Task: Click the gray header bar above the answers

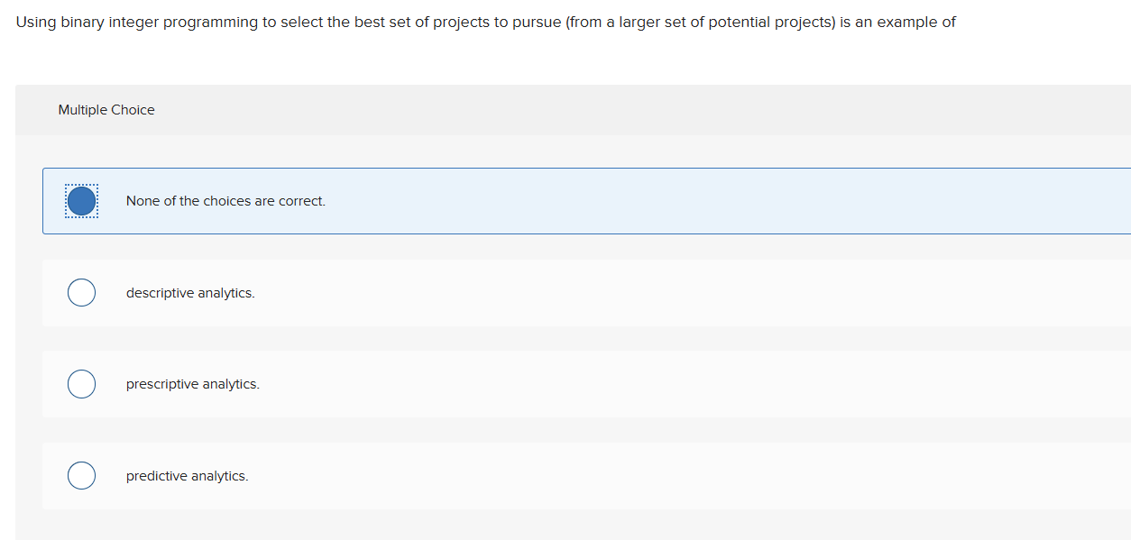Action: (573, 109)
